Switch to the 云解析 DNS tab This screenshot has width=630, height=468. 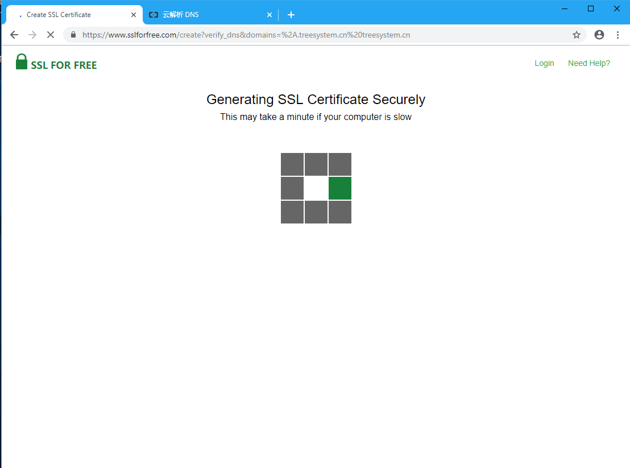[205, 15]
